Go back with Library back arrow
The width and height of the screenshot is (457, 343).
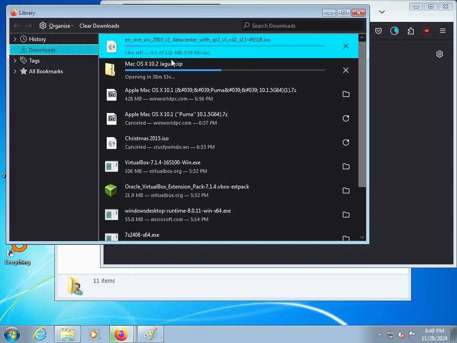click(x=17, y=26)
